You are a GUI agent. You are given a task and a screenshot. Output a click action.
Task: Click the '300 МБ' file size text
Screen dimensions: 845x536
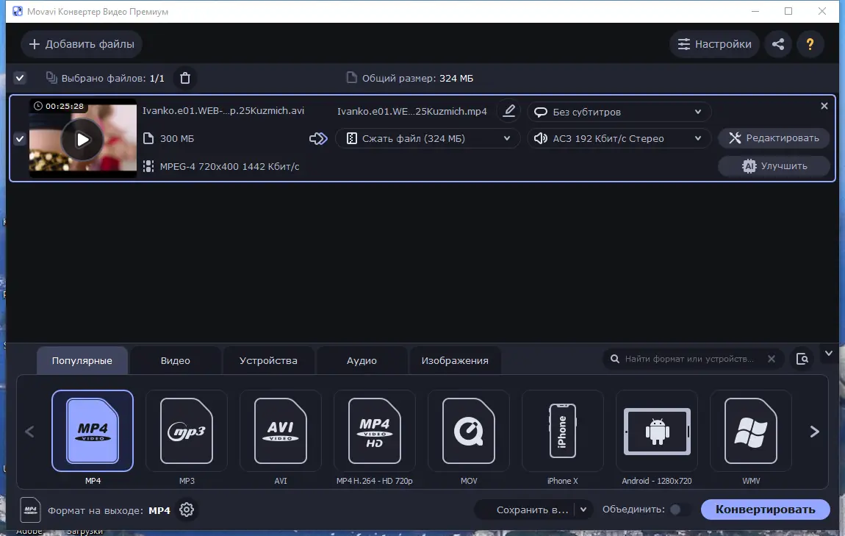[177, 138]
